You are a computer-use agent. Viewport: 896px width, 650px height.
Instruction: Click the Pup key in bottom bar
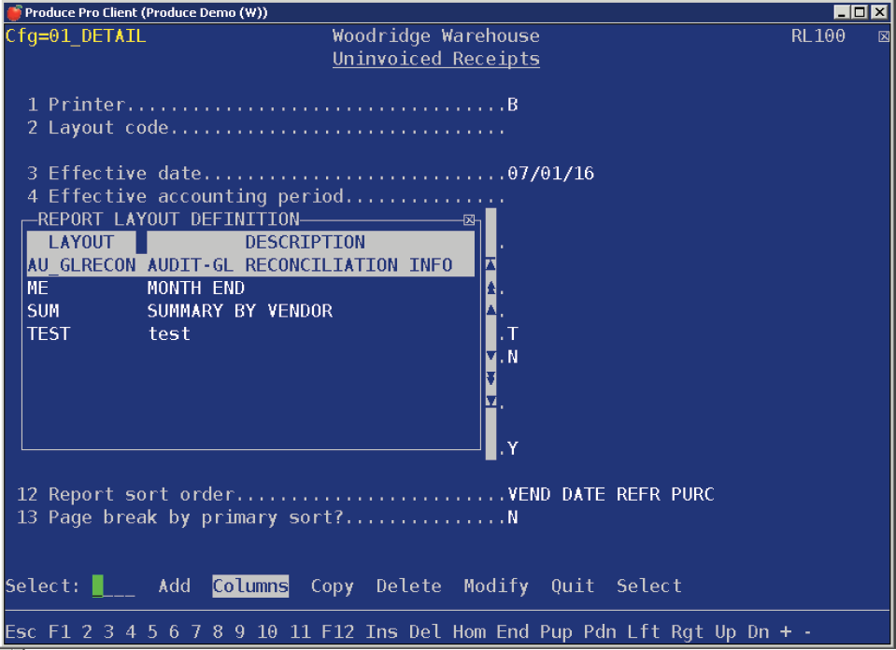pos(556,631)
